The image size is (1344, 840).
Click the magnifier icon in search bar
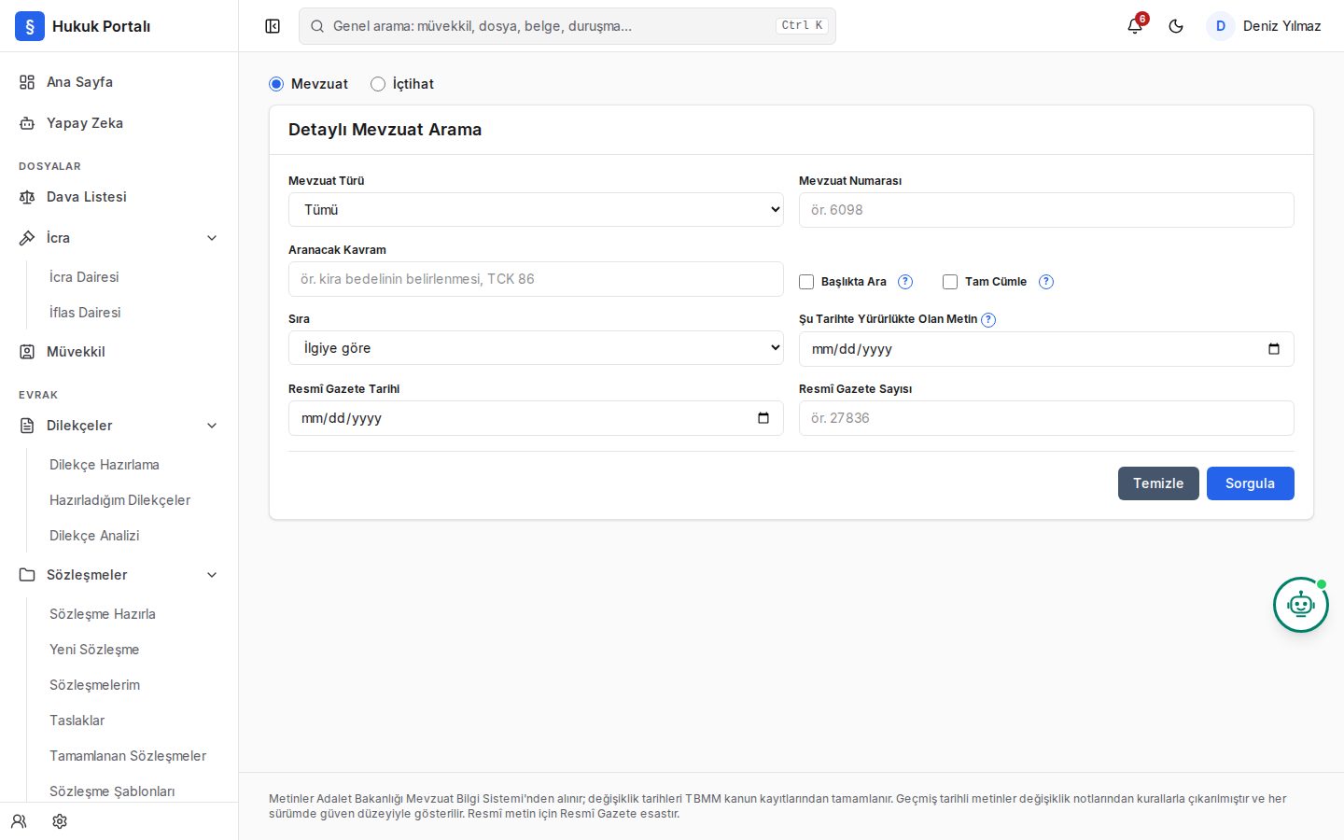coord(317,26)
